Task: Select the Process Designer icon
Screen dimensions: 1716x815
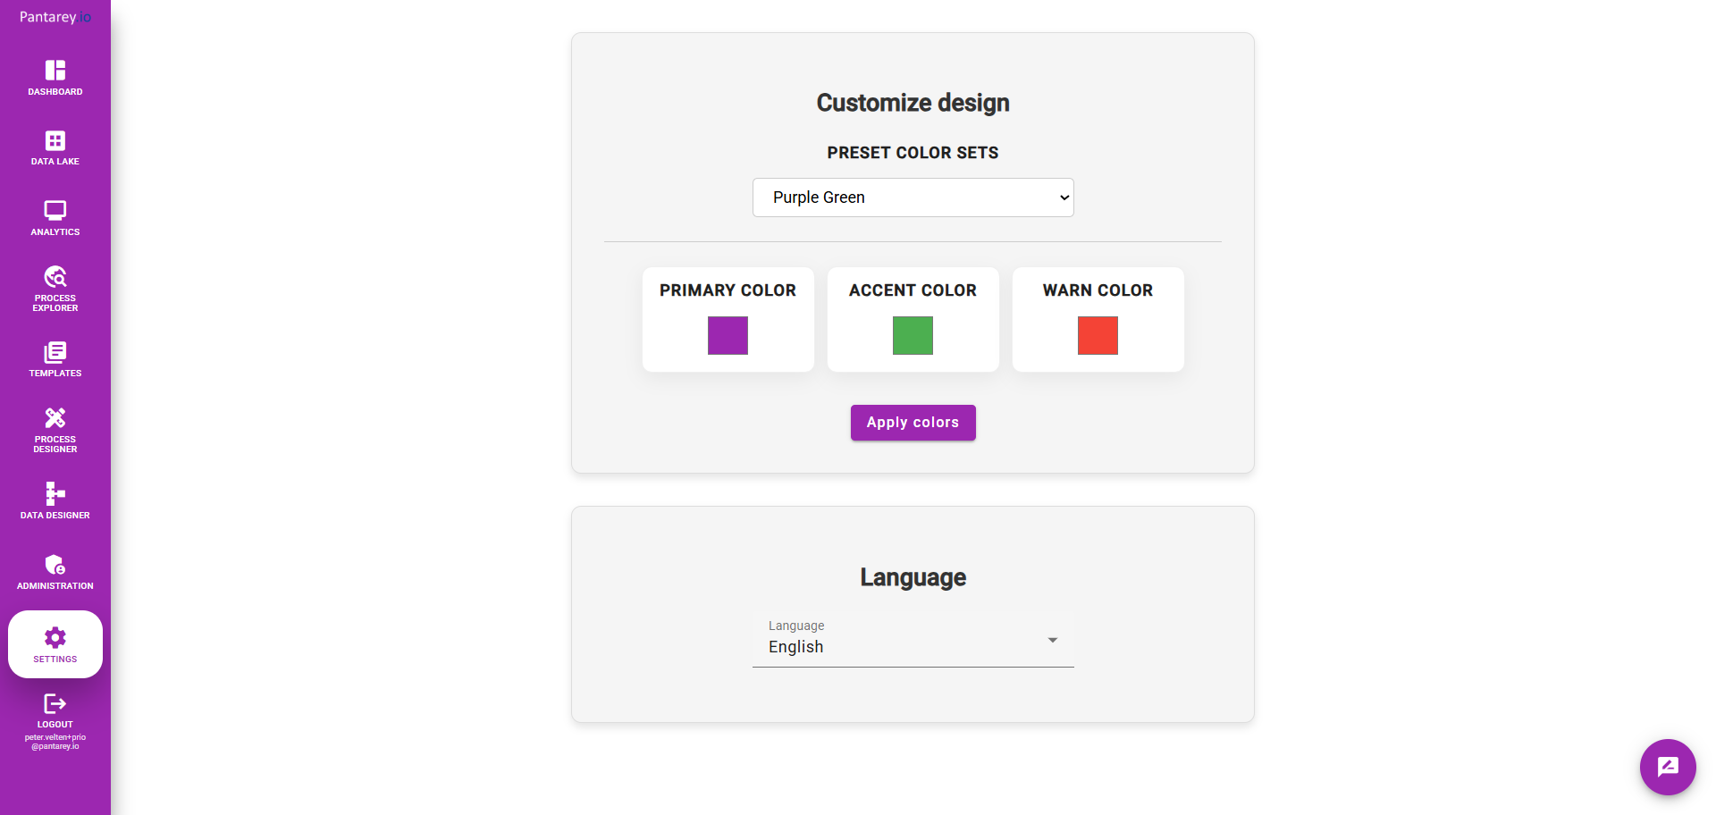Action: click(x=55, y=418)
